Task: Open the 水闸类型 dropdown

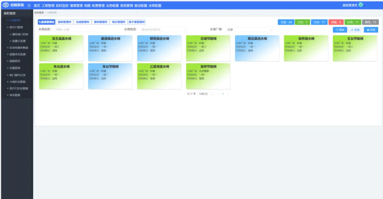Action: (164, 30)
